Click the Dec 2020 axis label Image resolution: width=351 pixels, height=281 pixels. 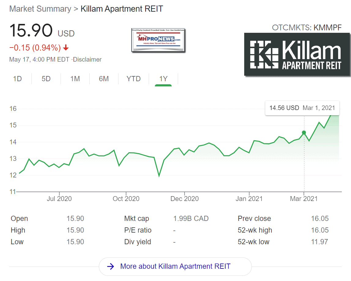[x=185, y=199]
